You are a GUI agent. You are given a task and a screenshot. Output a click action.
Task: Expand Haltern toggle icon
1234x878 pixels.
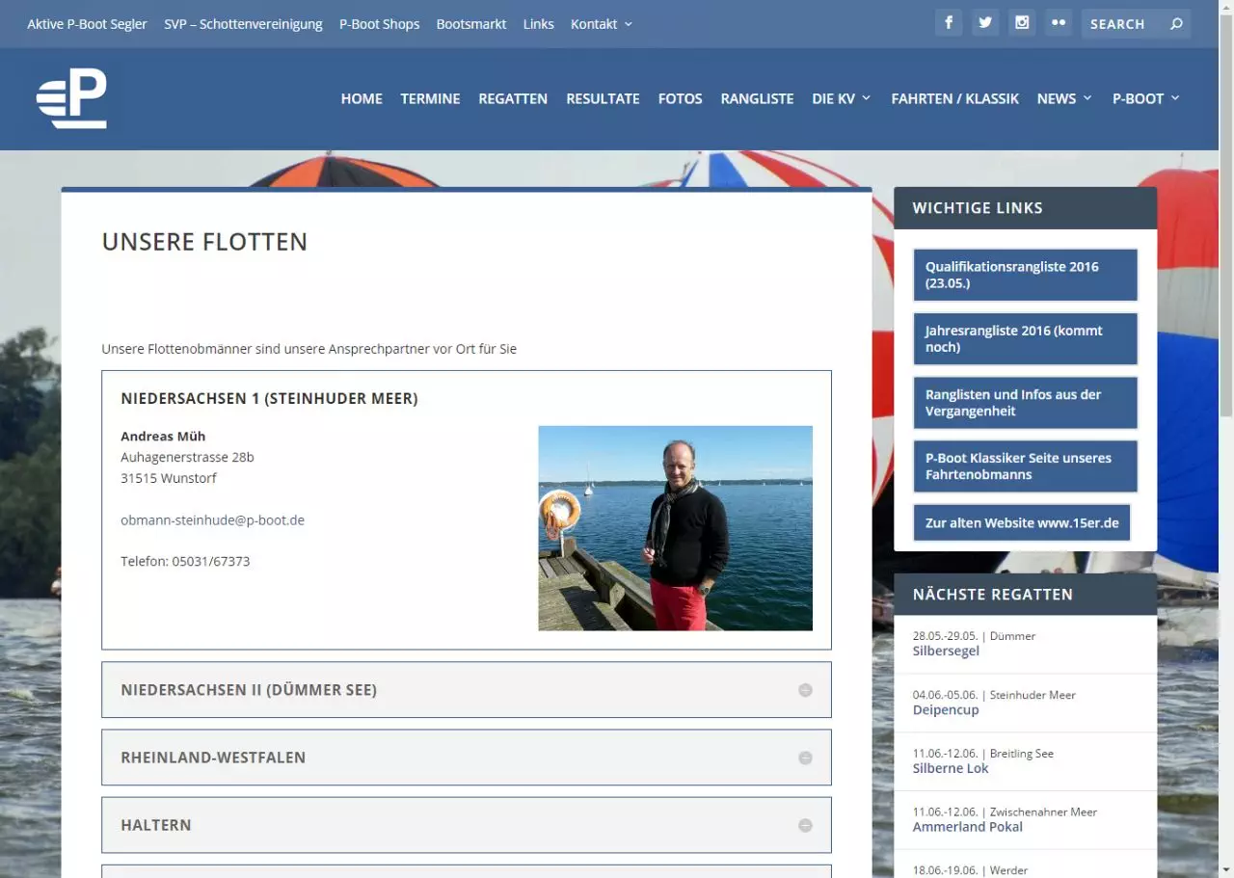click(805, 825)
